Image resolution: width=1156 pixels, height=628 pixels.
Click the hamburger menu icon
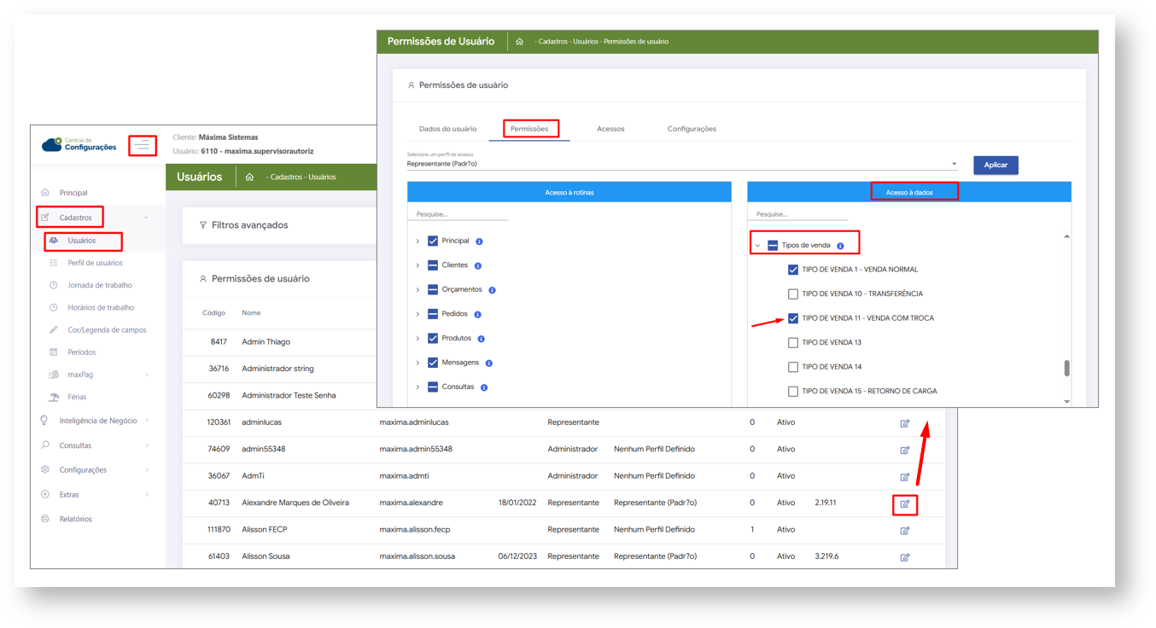(x=142, y=146)
